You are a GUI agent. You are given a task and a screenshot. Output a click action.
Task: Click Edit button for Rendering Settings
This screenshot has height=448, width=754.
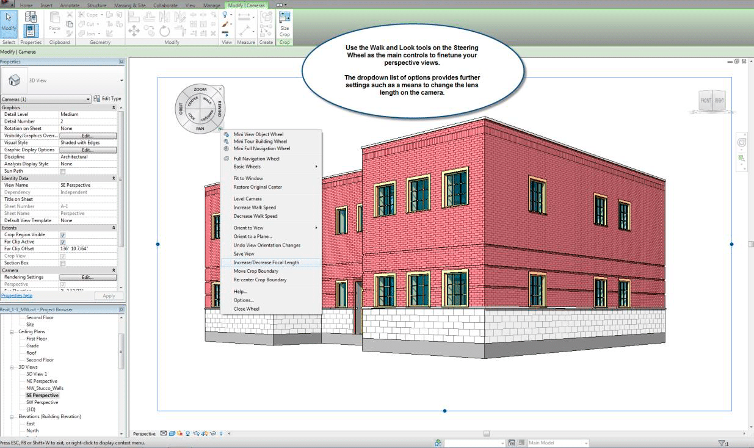(x=88, y=277)
